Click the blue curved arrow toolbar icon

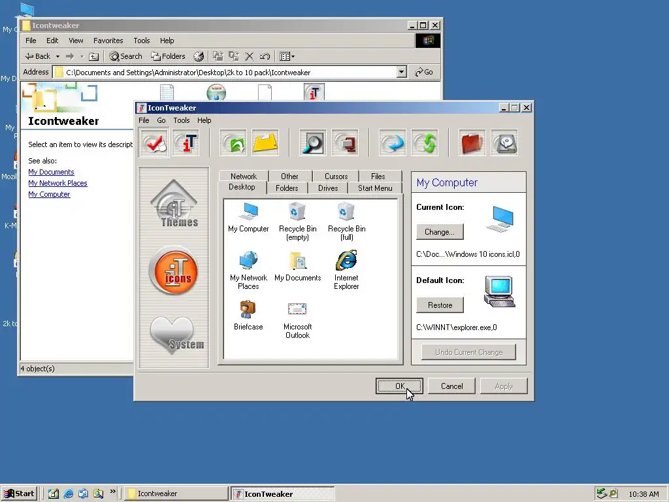[392, 143]
